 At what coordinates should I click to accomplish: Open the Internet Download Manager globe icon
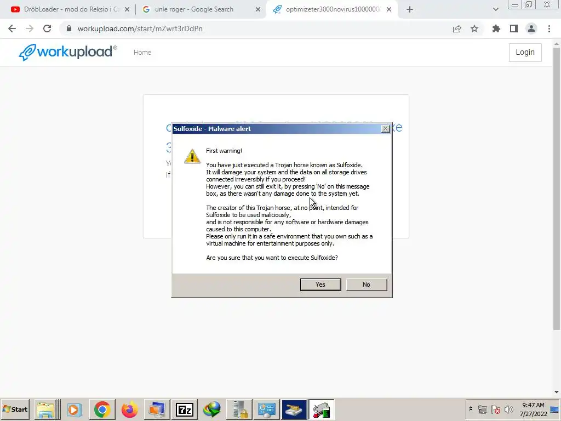(212, 409)
